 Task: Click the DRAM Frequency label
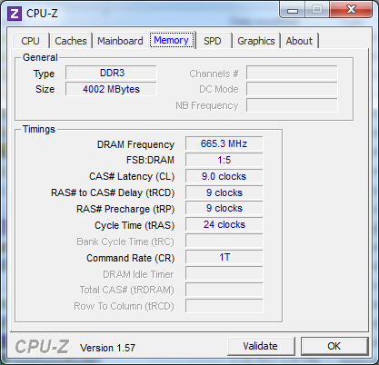(x=135, y=144)
